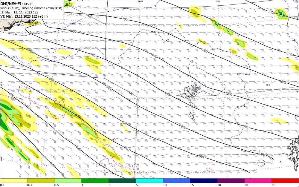Image resolution: width=299 pixels, height=187 pixels.
Task: Click the DMI/NEA-FI title text
Action: [11, 4]
